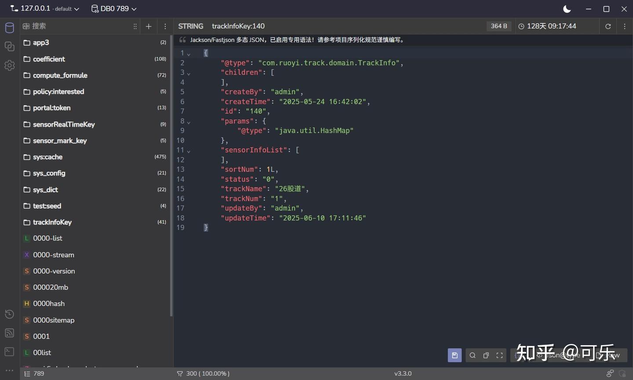This screenshot has height=380, width=633.
Task: Expand the sys_config folder
Action: pyautogui.click(x=95, y=173)
